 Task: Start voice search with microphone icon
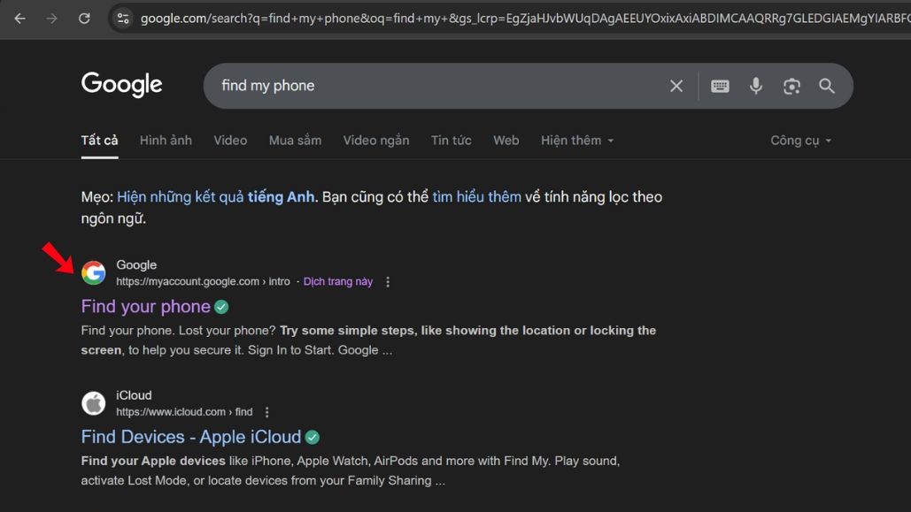point(756,86)
